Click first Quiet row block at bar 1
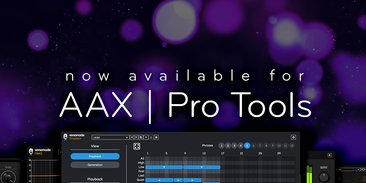 pyautogui.click(x=159, y=180)
